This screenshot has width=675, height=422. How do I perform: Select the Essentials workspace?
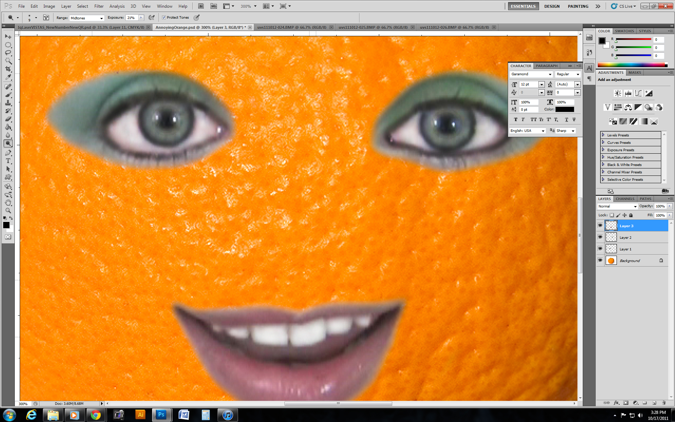[x=523, y=6]
